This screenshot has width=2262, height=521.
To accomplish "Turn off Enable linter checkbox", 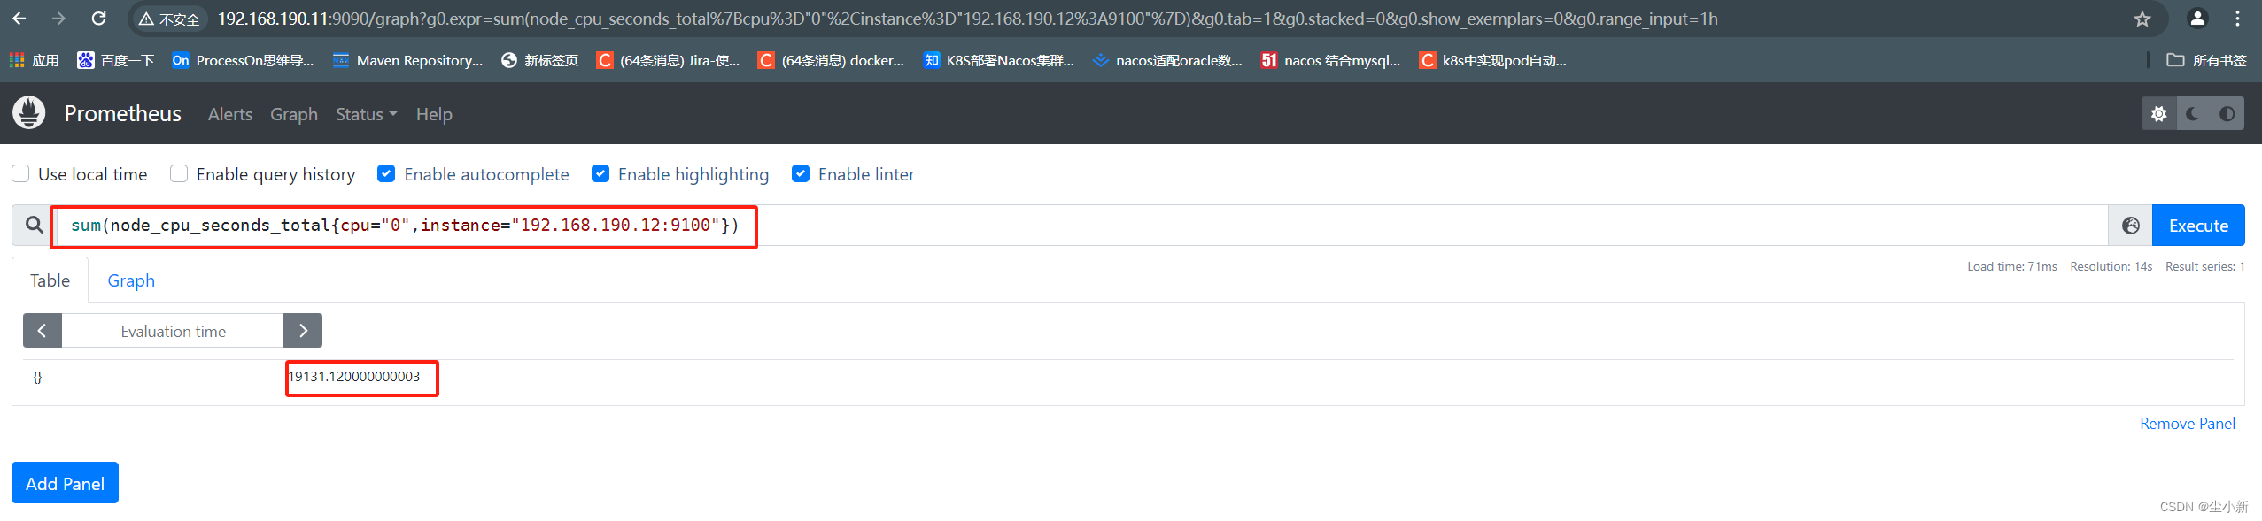I will click(x=801, y=173).
